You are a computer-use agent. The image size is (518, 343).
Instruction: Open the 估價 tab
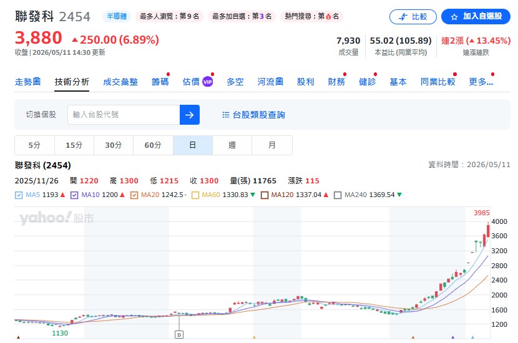point(191,82)
